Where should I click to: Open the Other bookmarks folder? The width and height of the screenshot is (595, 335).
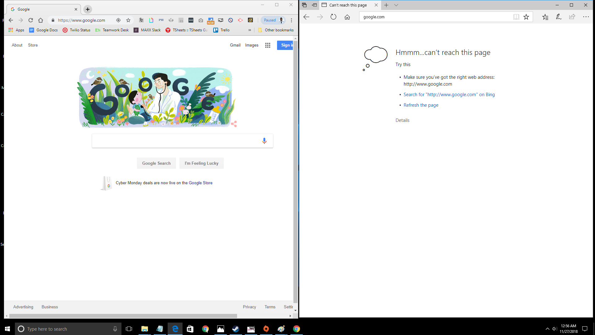pos(276,30)
